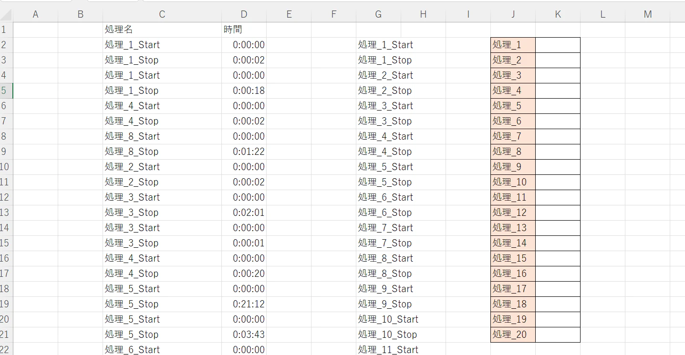This screenshot has height=355, width=685.
Task: Select cell showing 0:00:01
Action: [244, 243]
